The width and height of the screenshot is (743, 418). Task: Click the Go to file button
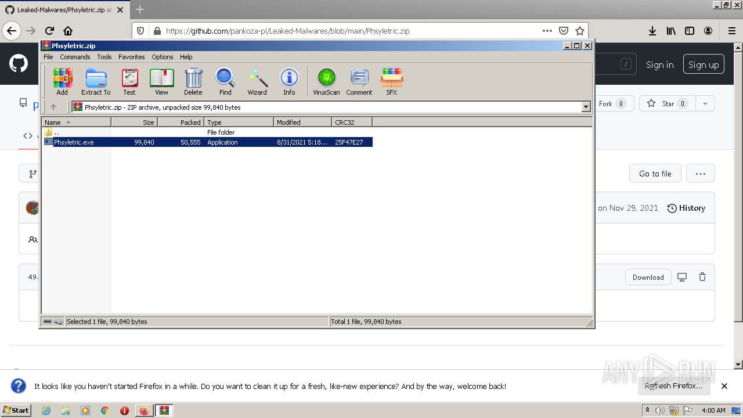(x=655, y=174)
